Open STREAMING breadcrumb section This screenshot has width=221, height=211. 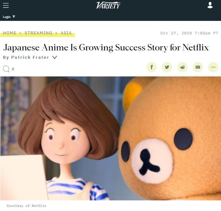[x=38, y=33]
